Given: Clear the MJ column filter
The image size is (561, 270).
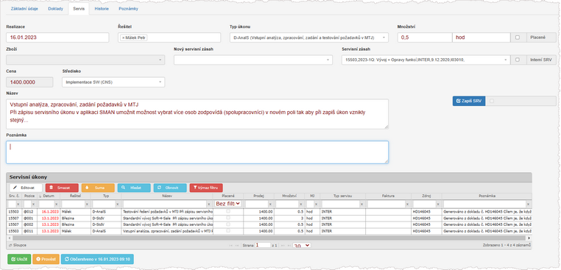Looking at the screenshot, I should 316,204.
